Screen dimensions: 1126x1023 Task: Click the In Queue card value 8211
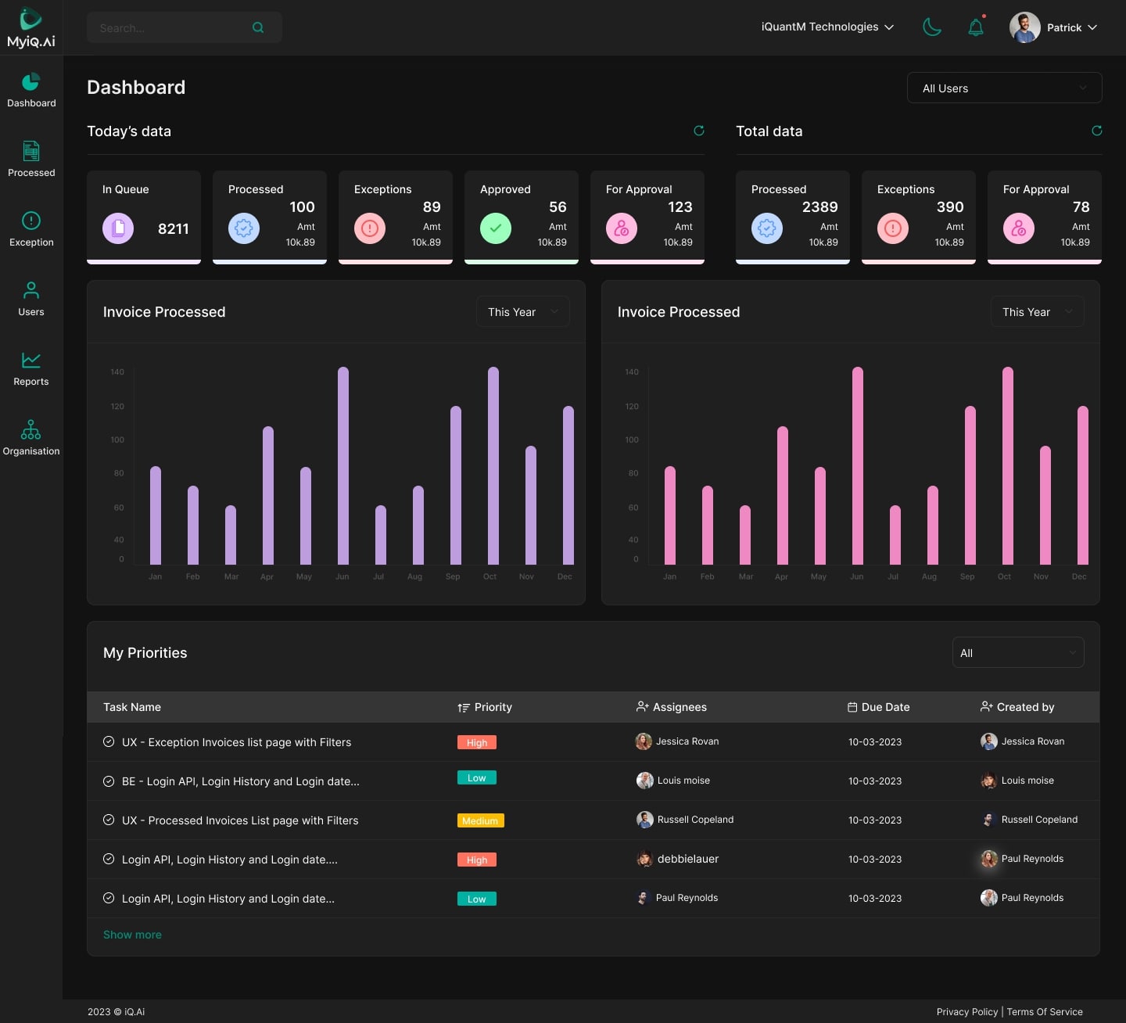[x=174, y=228]
